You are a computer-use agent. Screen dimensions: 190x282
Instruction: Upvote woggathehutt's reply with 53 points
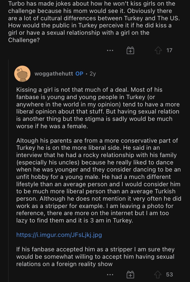158,275
